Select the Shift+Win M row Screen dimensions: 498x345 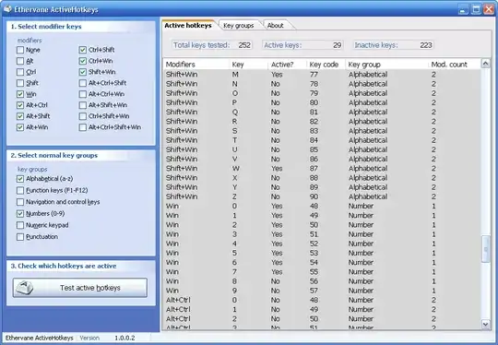coord(322,75)
